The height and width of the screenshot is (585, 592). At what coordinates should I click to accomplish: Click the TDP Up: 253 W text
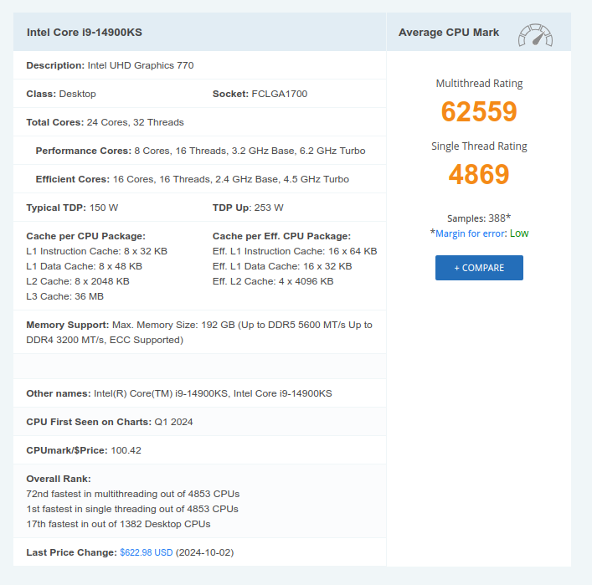click(248, 208)
